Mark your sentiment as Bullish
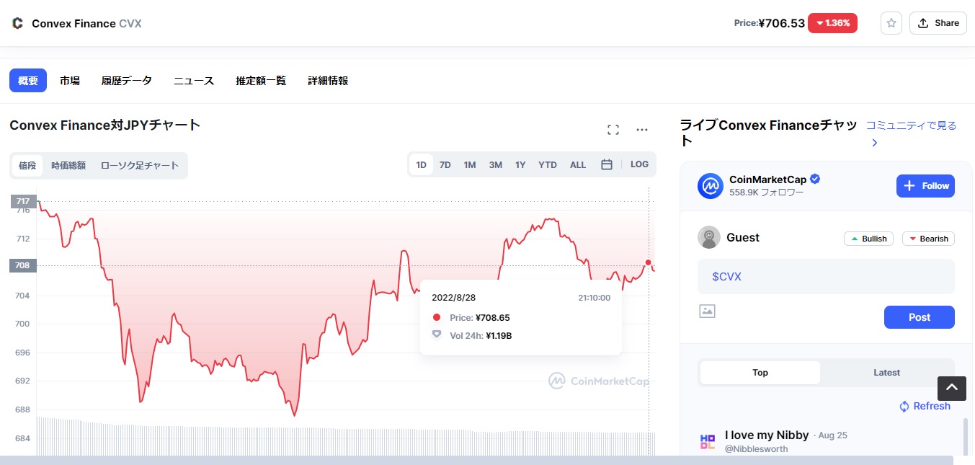The height and width of the screenshot is (465, 975). 868,238
